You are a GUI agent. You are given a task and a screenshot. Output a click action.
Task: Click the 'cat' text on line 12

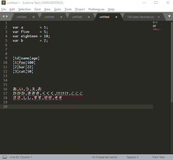pos(22,72)
